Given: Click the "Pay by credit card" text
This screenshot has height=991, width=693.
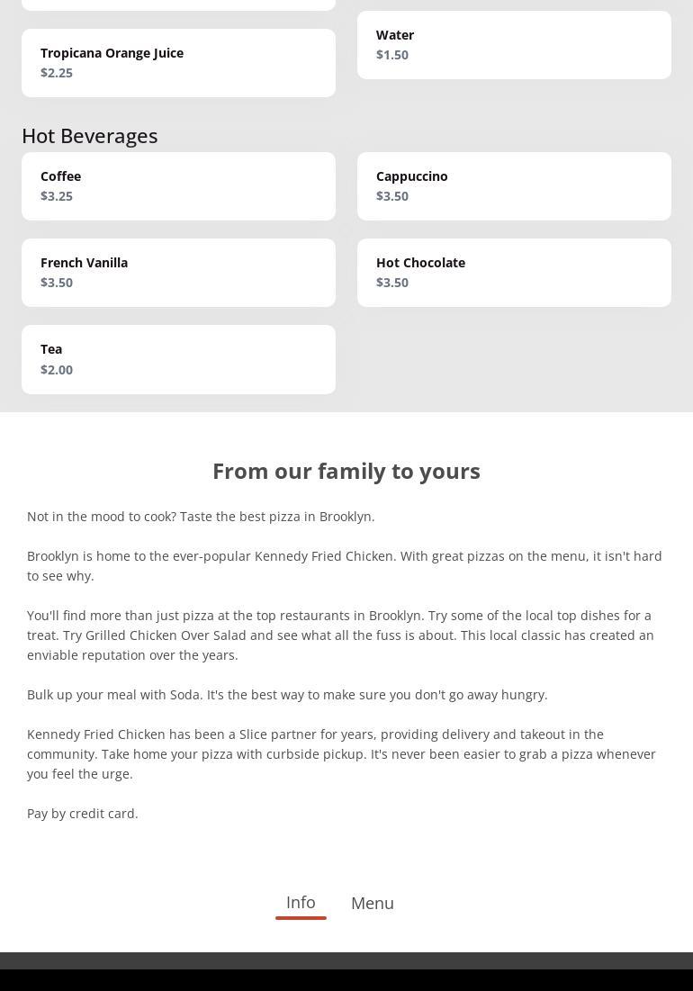Looking at the screenshot, I should (83, 814).
